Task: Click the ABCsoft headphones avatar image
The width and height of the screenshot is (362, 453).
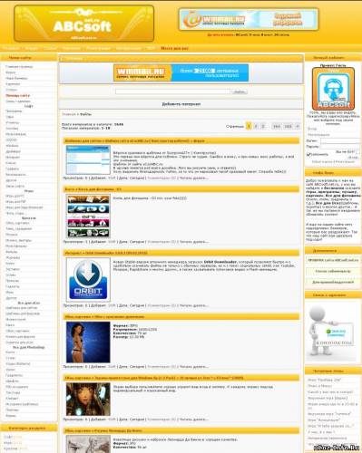Action: (333, 89)
